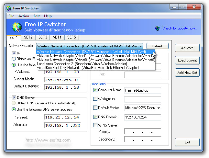Enable the WINS Server checkbox

point(95,125)
